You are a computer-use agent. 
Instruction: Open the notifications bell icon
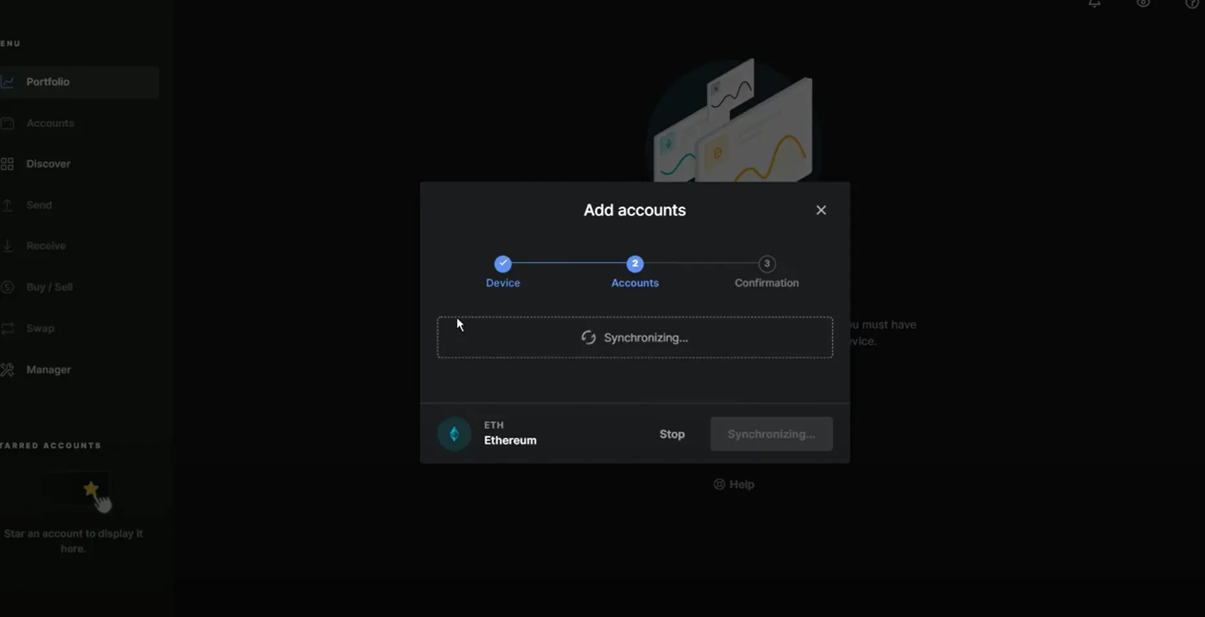(1094, 3)
